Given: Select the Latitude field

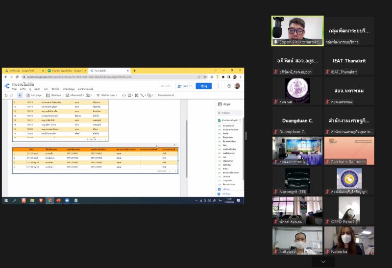Looking at the screenshot, I should [x=226, y=176].
